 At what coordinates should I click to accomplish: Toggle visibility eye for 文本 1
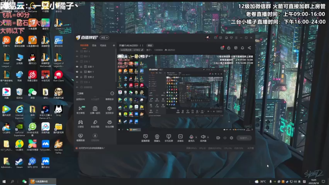click(77, 67)
